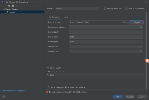The image size is (149, 100).
Task: Select Tomcat configuration in tree
Action: (22, 12)
